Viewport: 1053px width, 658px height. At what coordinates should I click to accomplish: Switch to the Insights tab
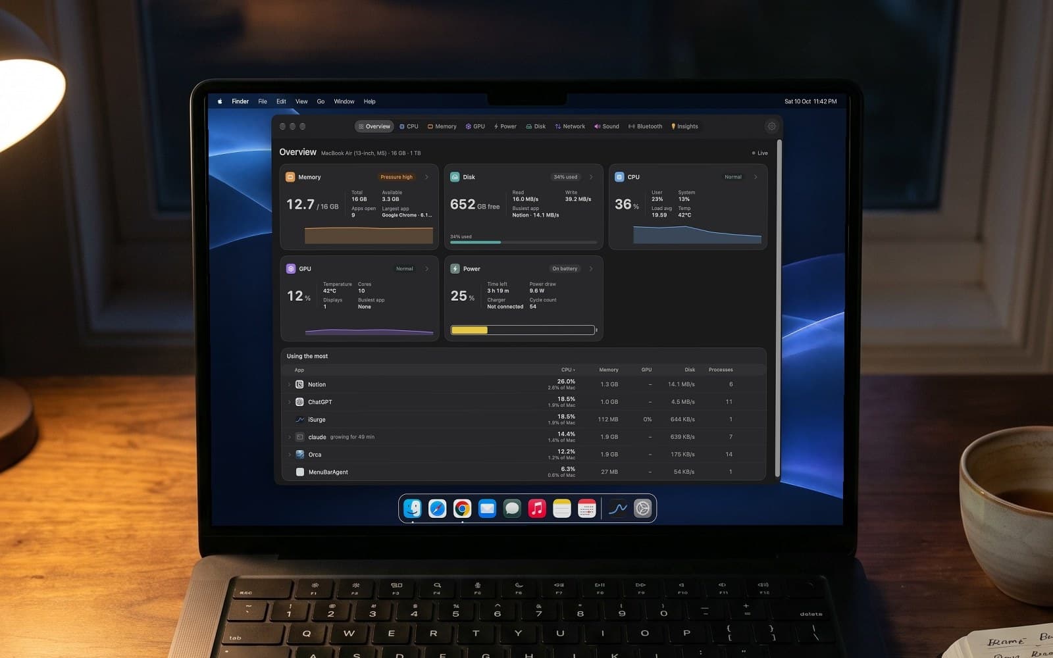coord(684,126)
